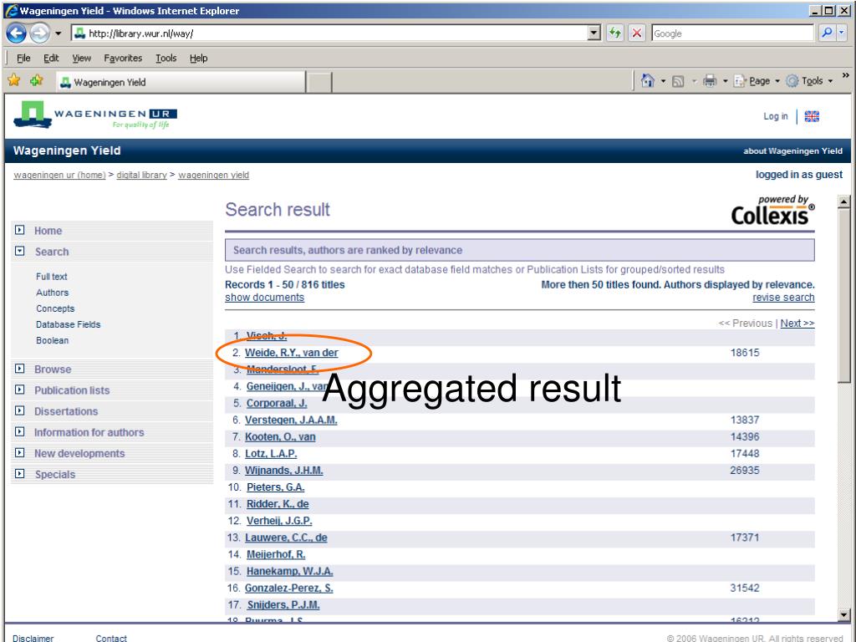Expand the Browse sidebar section
This screenshot has height=642, width=856.
(20, 369)
